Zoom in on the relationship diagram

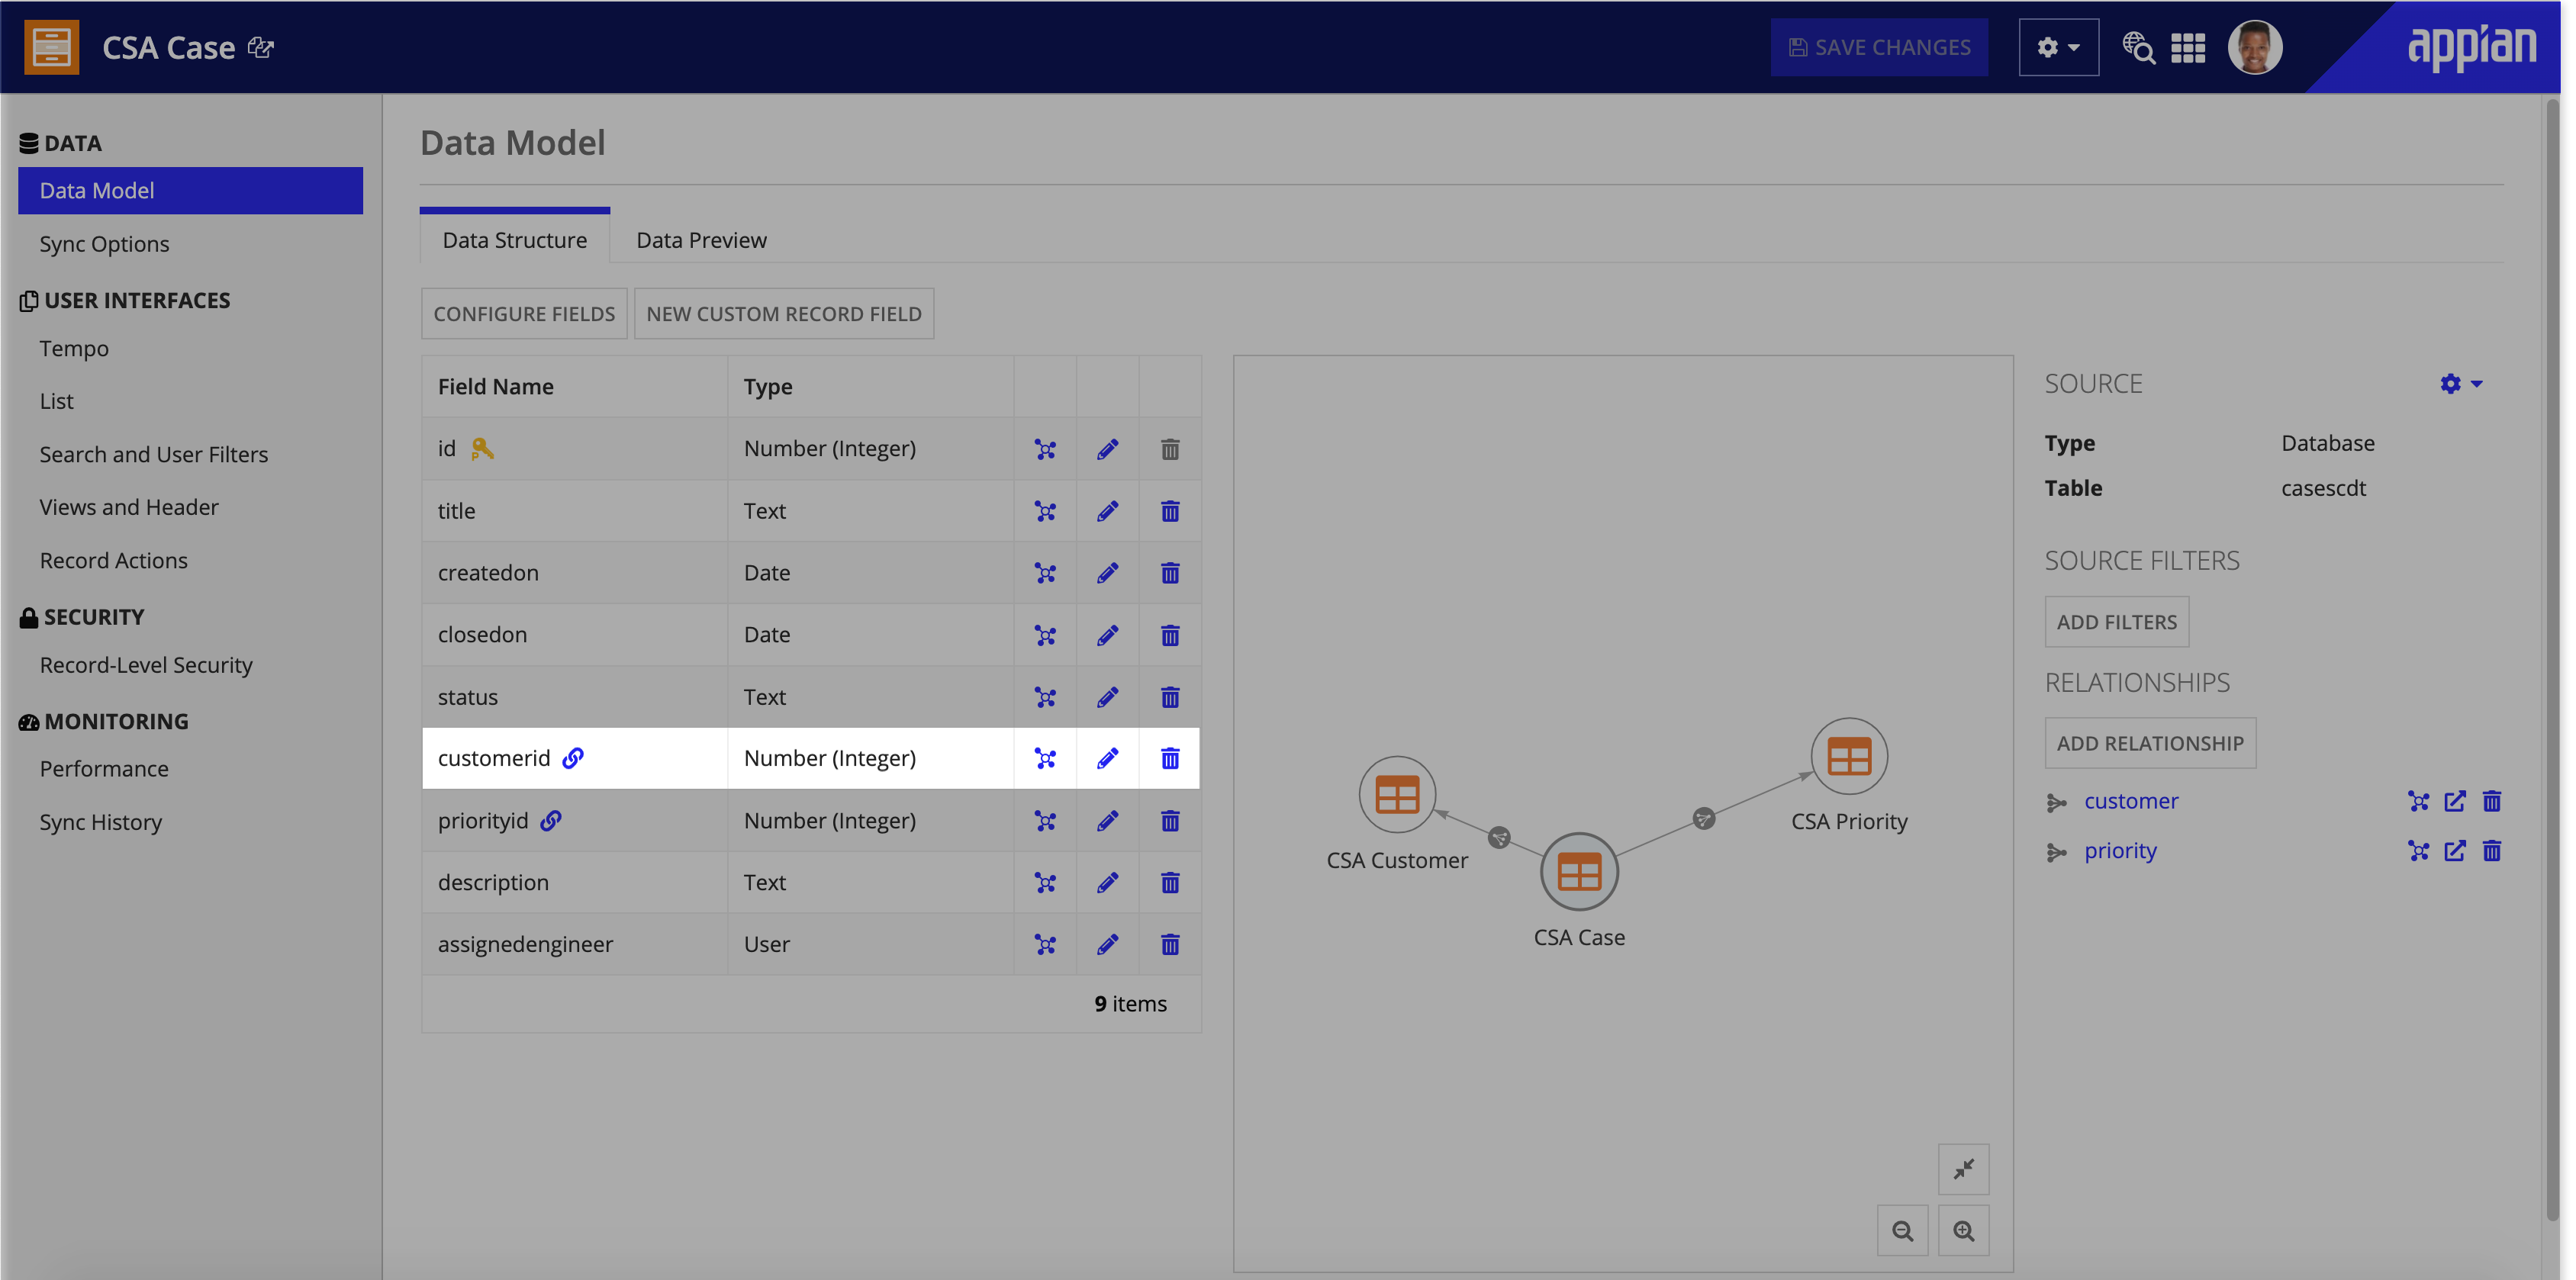point(1963,1231)
